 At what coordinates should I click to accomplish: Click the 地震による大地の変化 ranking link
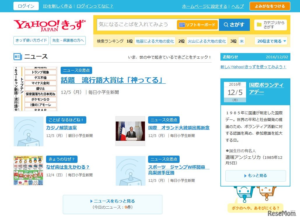(155, 41)
